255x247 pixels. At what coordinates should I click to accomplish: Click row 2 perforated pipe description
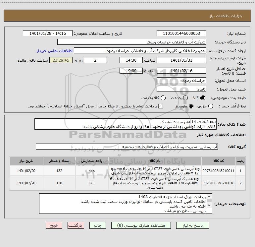point(155,183)
